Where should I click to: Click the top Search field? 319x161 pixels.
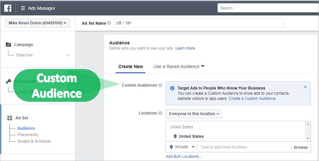click(x=268, y=8)
